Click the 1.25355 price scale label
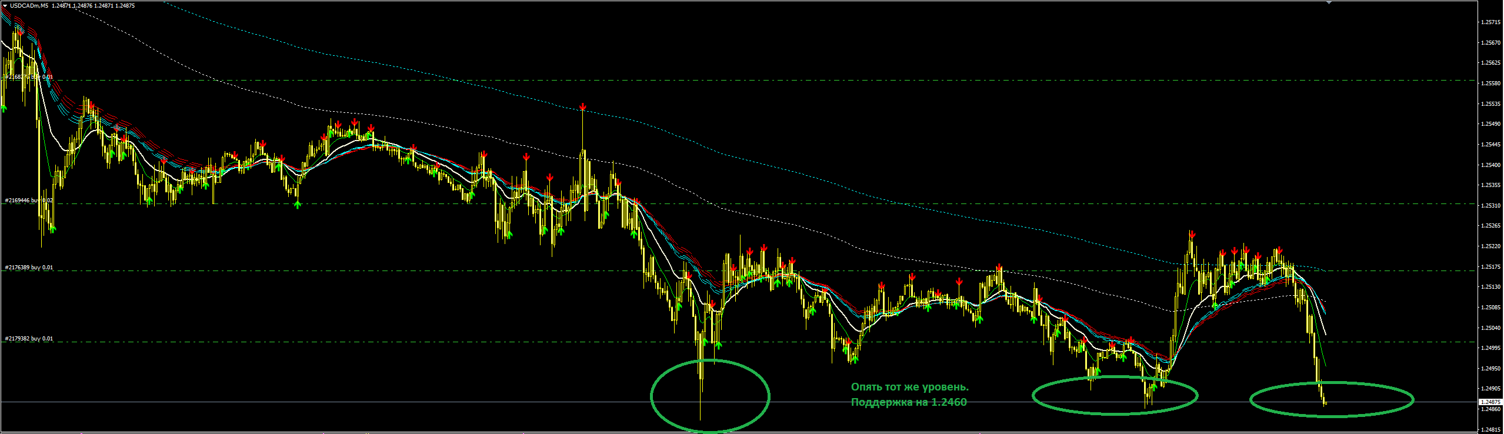This screenshot has width=1504, height=434. (x=1489, y=185)
